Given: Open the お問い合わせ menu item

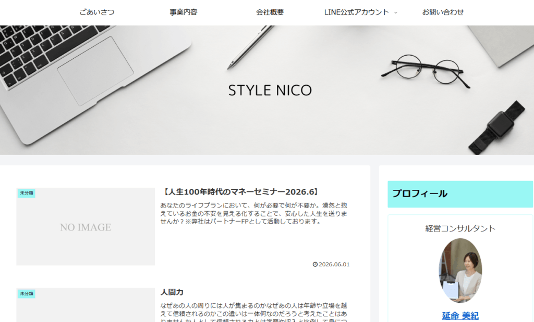Looking at the screenshot, I should click(x=443, y=12).
